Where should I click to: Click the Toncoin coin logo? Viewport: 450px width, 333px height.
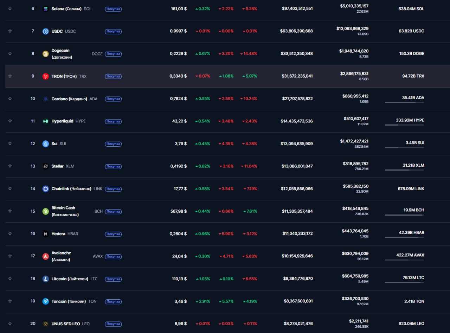[45, 301]
